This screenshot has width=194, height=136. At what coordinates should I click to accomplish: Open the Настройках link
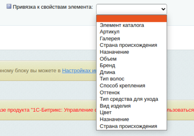(79, 71)
